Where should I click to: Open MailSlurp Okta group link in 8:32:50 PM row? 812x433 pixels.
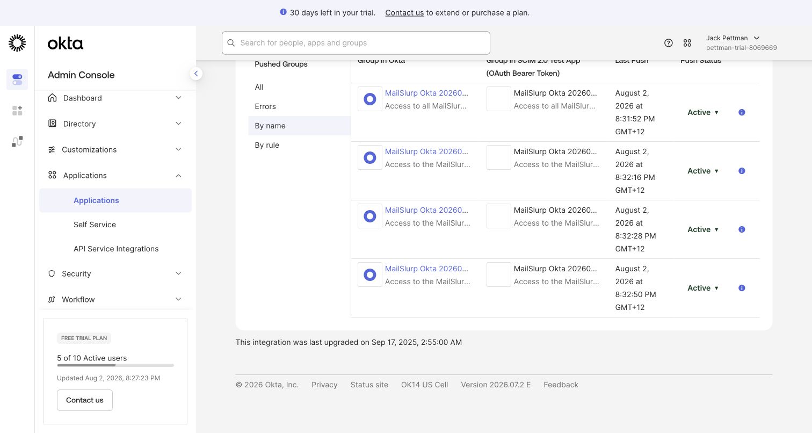(x=426, y=269)
